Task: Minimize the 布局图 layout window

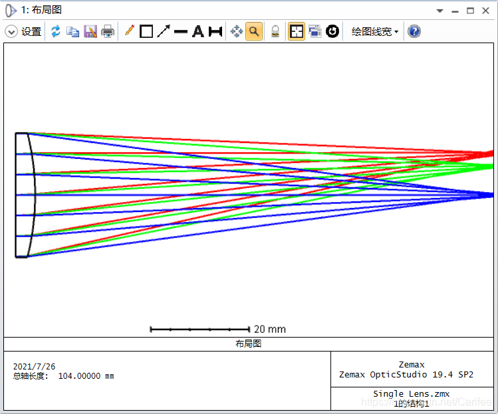Action: pos(455,11)
